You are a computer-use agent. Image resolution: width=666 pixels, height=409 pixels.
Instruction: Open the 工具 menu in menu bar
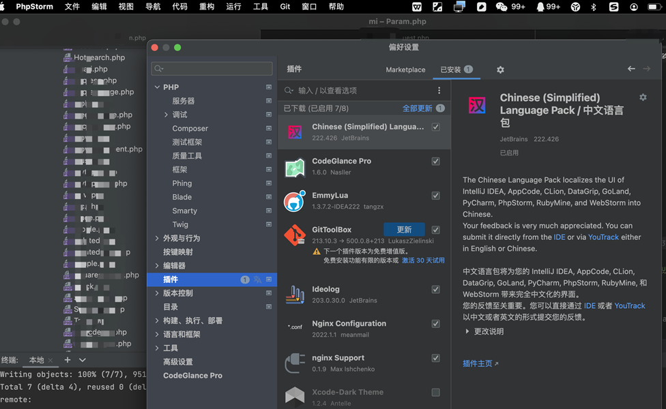(261, 7)
